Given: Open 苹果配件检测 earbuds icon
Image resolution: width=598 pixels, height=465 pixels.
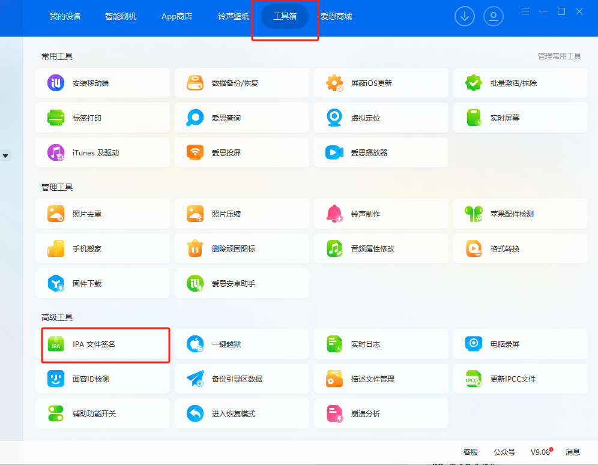Looking at the screenshot, I should 473,214.
